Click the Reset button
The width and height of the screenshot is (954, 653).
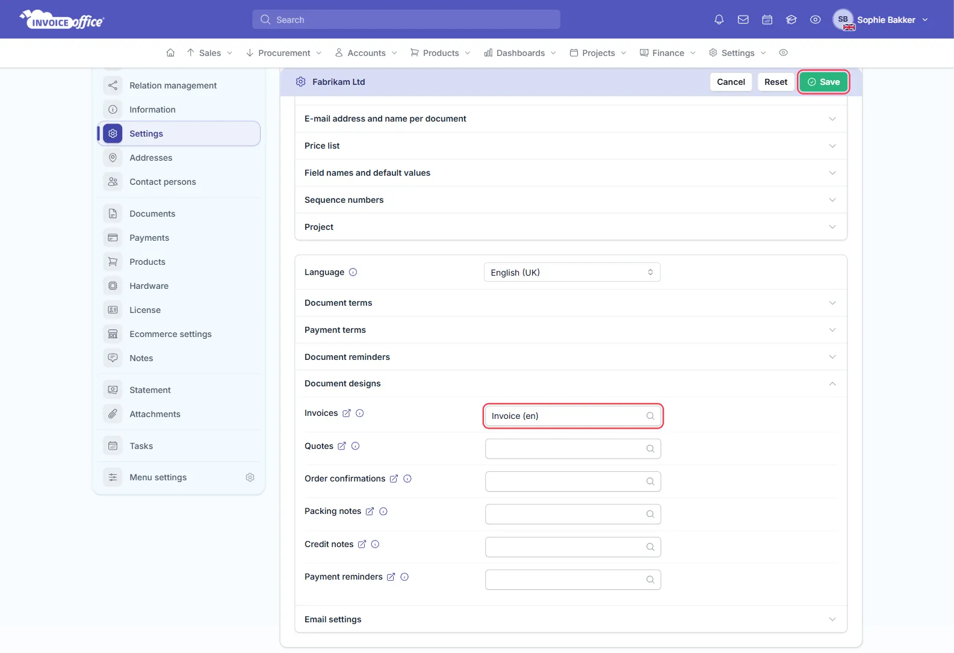click(x=776, y=82)
